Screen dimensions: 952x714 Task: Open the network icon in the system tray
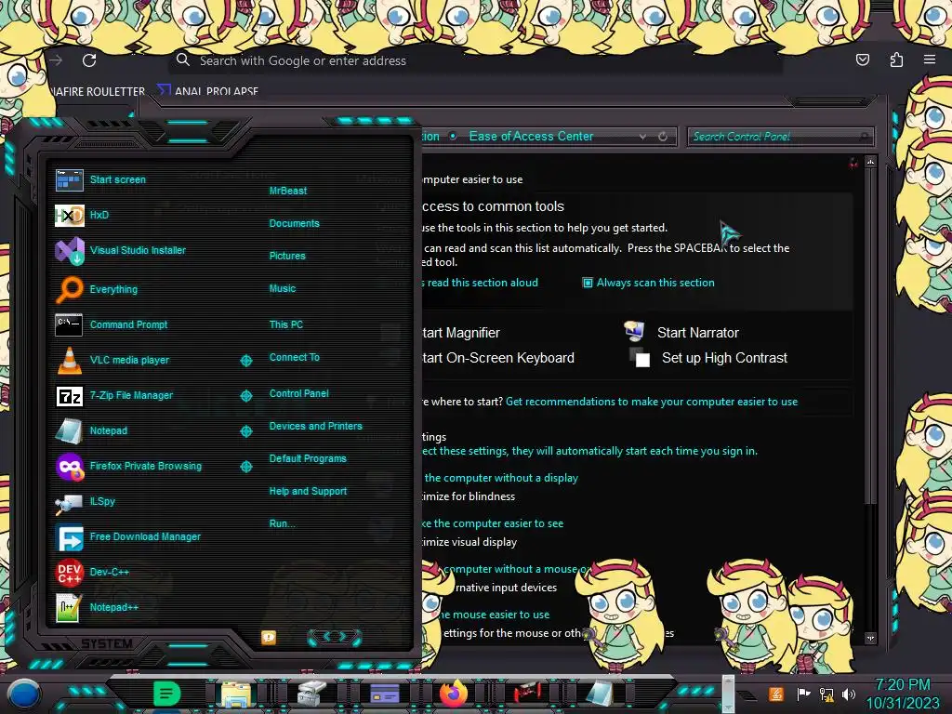click(826, 694)
